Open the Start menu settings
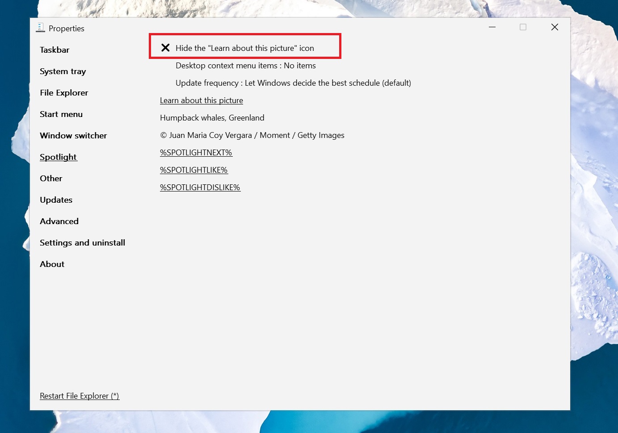Screen dimensions: 618x433 61,114
